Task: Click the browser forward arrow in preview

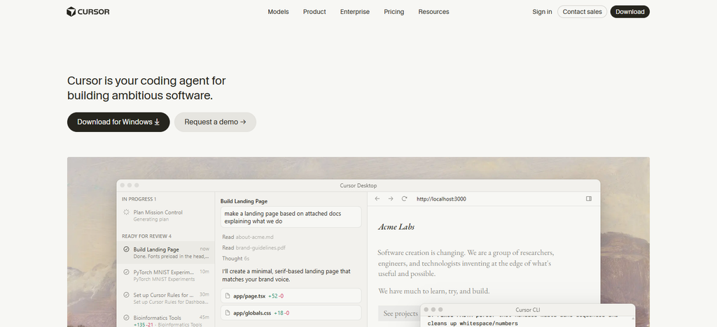Action: click(x=391, y=199)
